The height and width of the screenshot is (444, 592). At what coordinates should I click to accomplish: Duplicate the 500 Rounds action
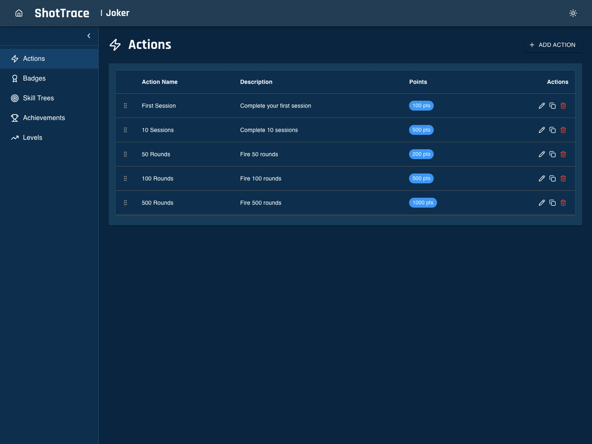point(553,203)
